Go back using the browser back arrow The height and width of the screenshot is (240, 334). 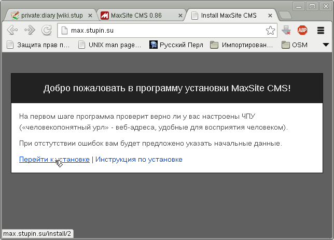[12, 30]
